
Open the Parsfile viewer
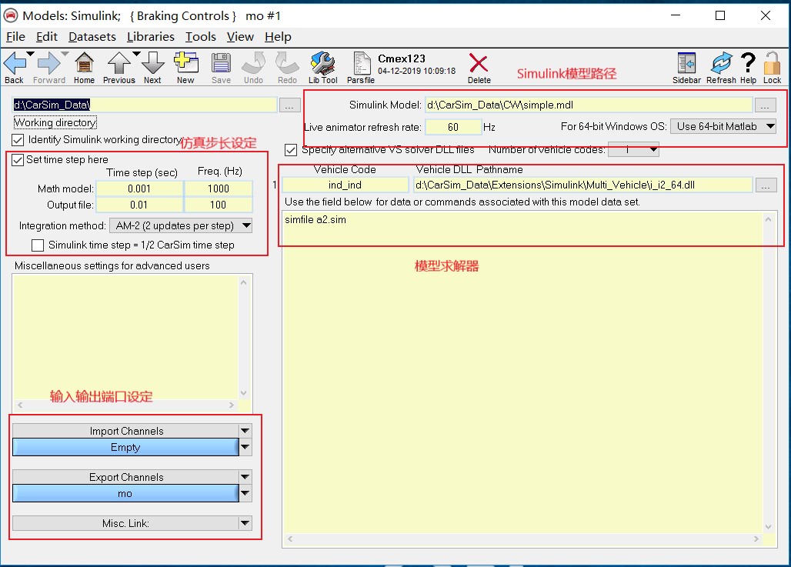[361, 67]
